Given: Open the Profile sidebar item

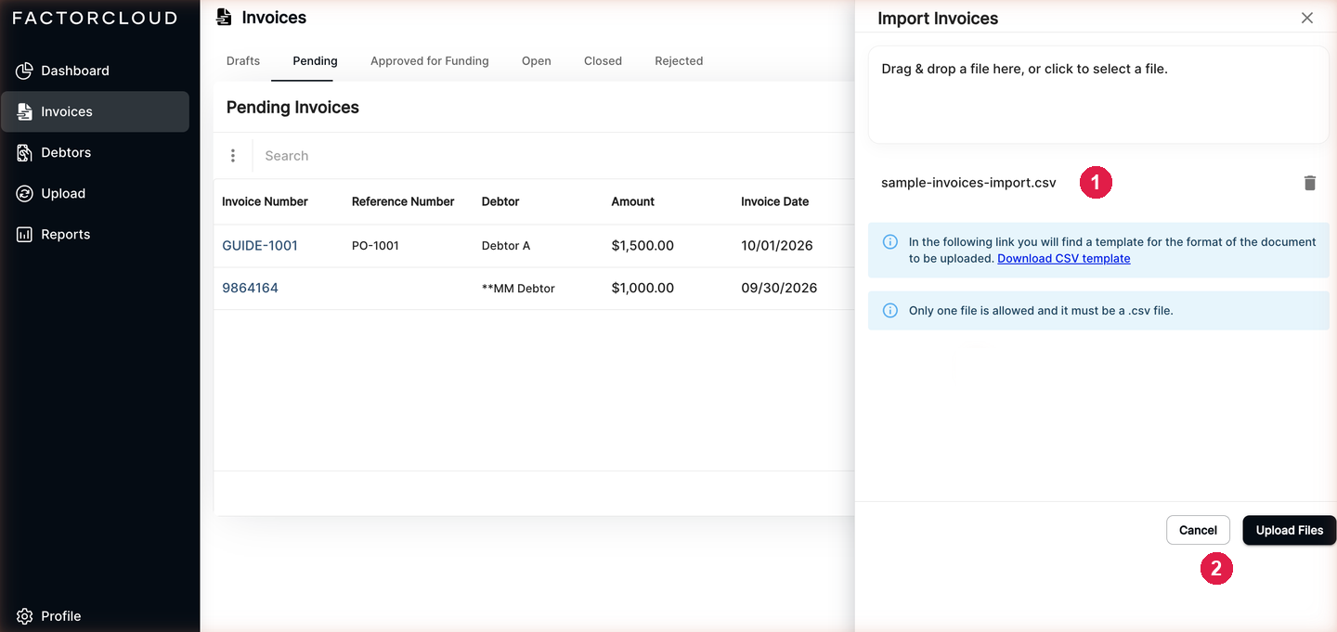Looking at the screenshot, I should coord(95,616).
